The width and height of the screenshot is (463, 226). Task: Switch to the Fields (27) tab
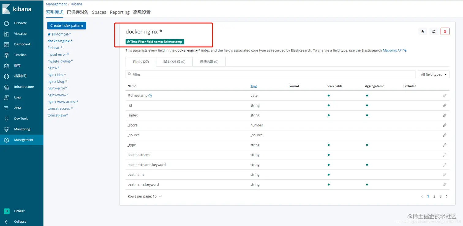click(141, 62)
